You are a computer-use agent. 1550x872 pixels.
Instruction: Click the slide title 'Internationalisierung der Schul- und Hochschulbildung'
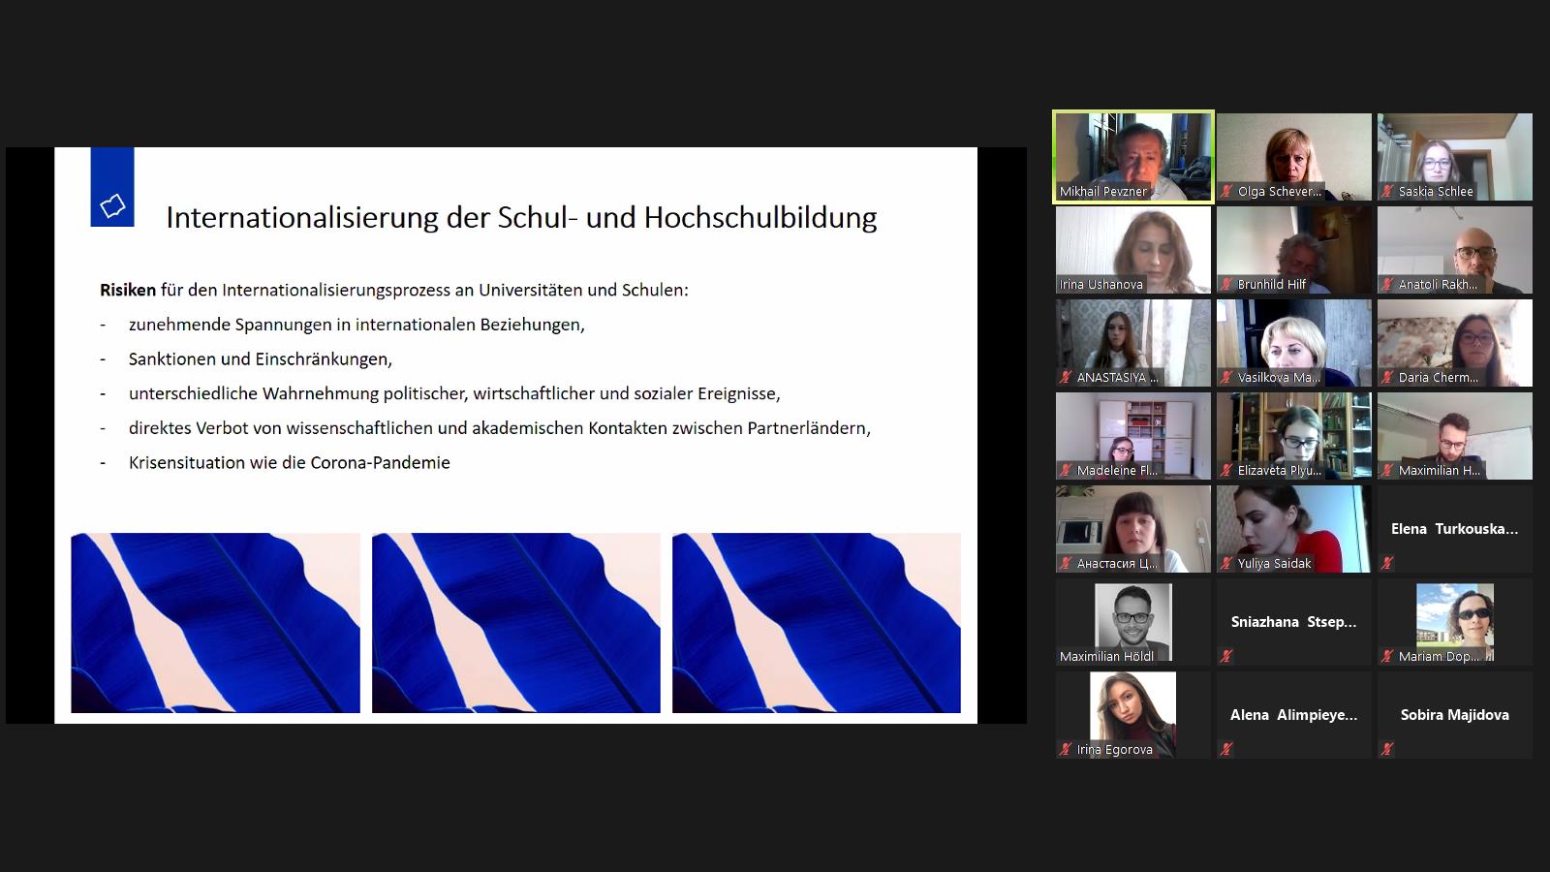(521, 218)
